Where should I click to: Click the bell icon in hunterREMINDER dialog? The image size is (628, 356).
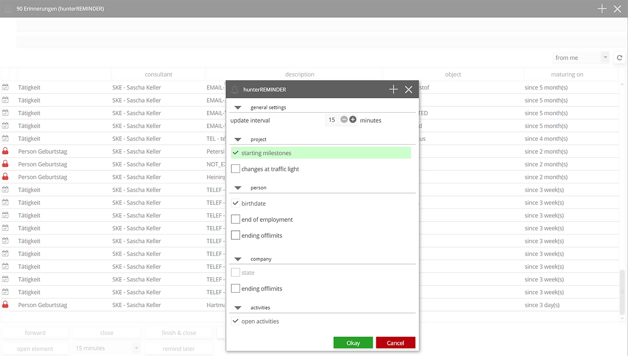tap(235, 89)
